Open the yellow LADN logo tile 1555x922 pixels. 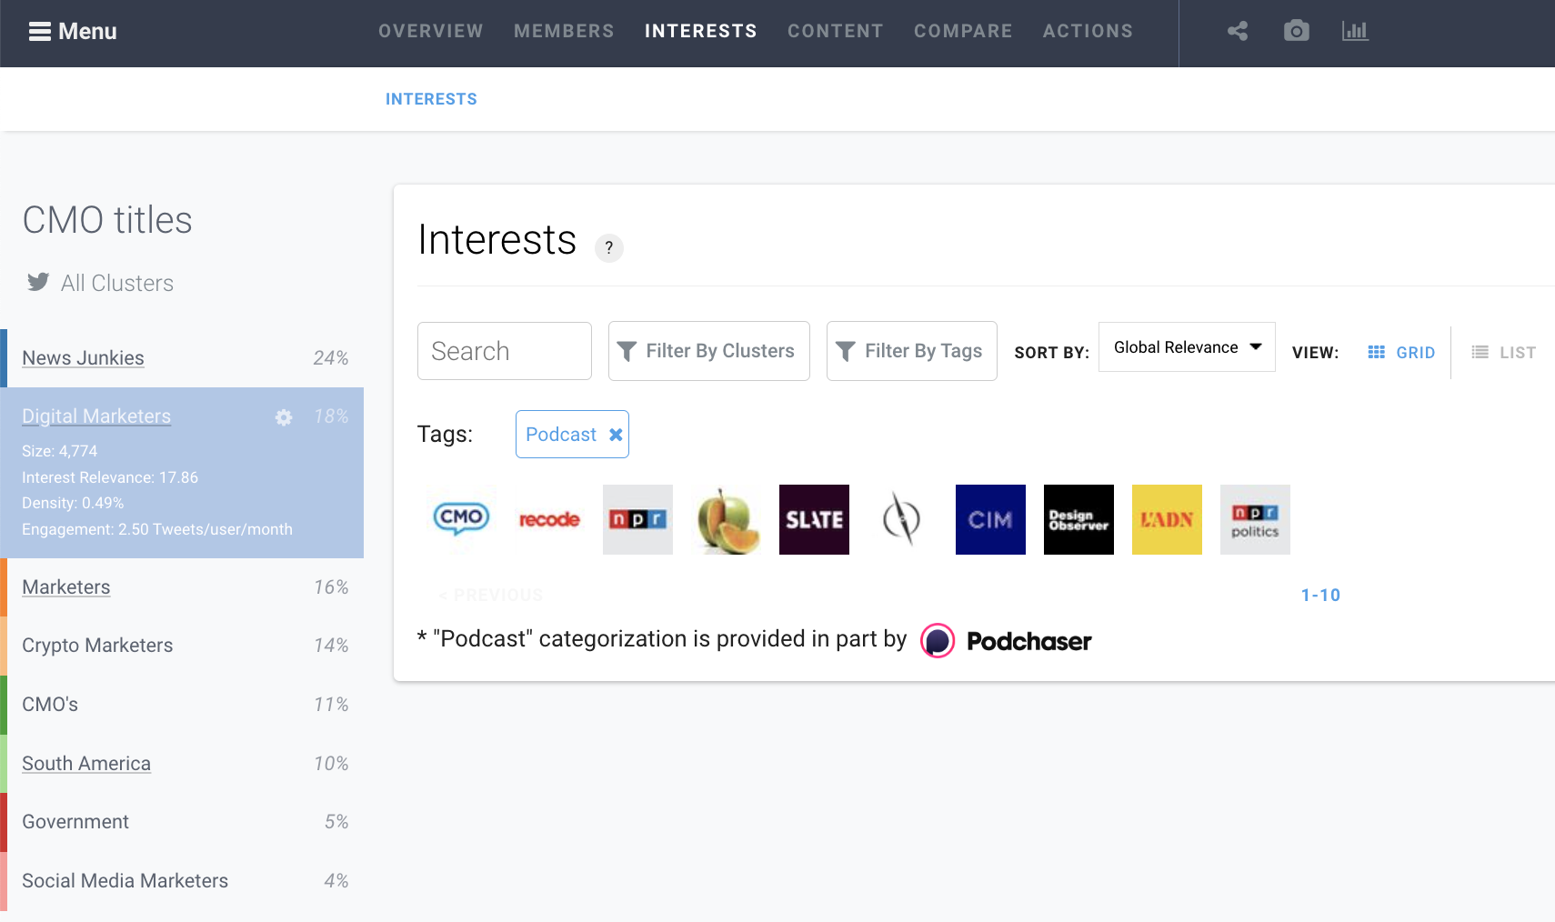1167,519
